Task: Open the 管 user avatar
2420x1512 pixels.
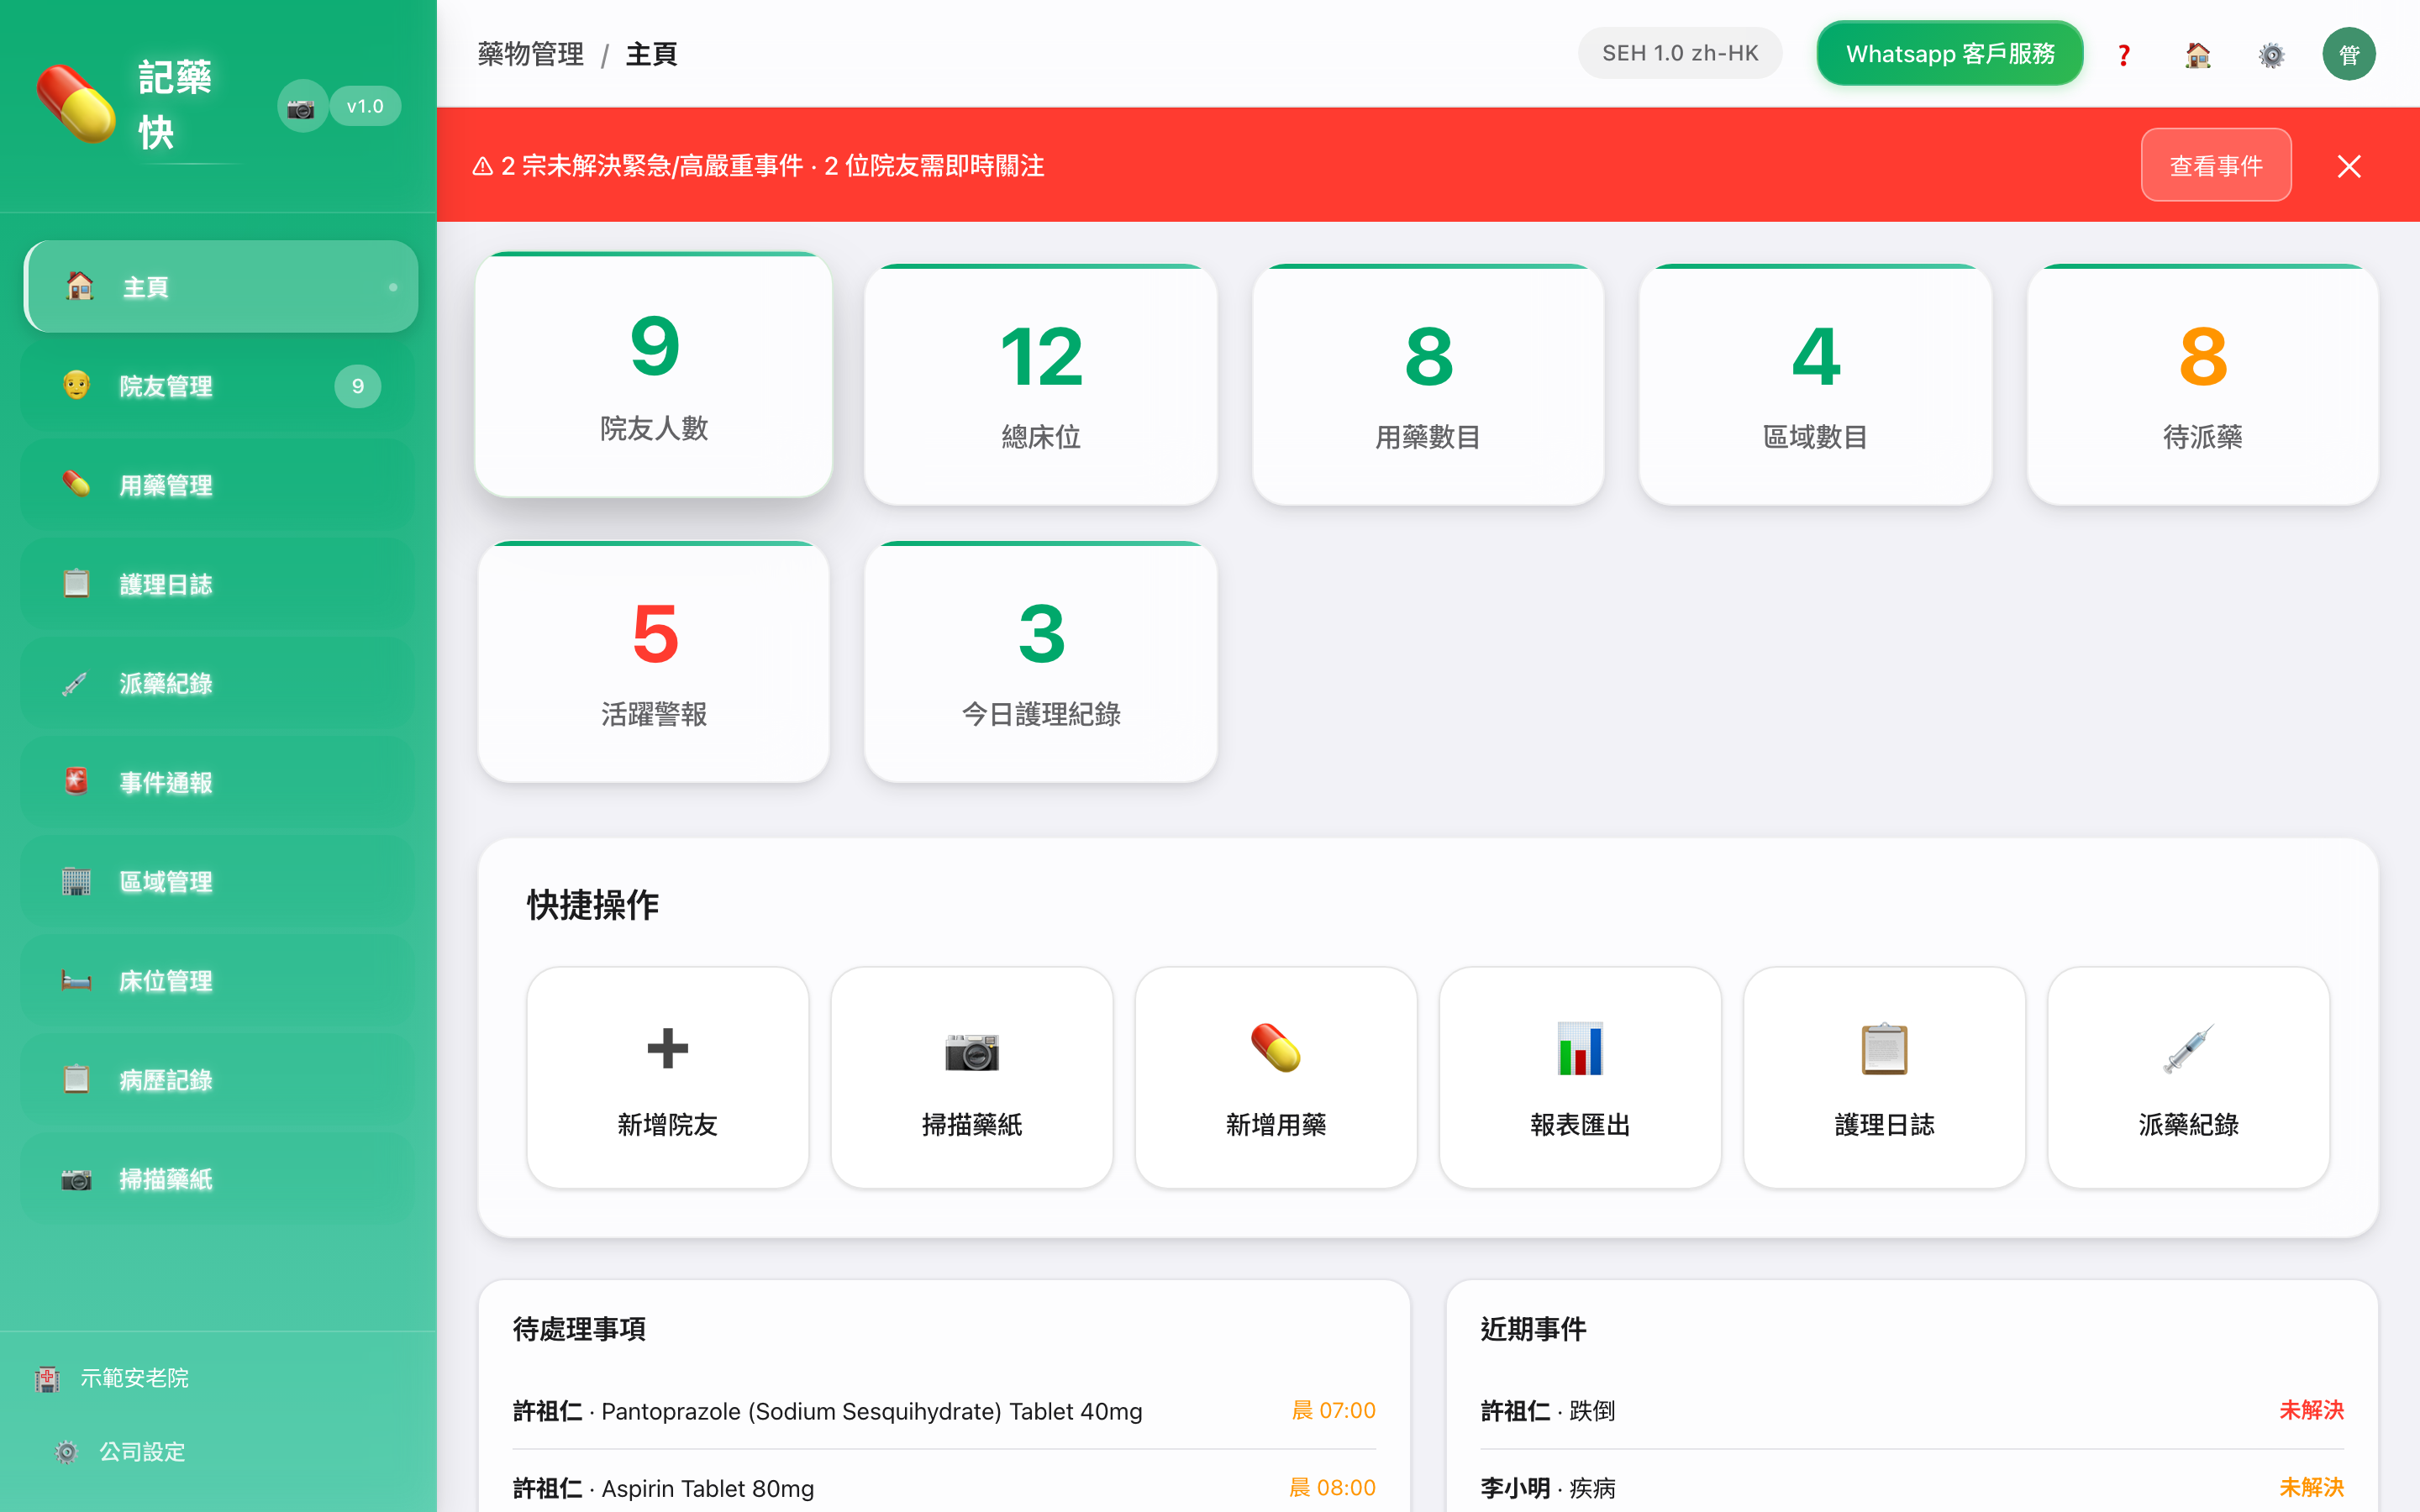Action: 2349,55
